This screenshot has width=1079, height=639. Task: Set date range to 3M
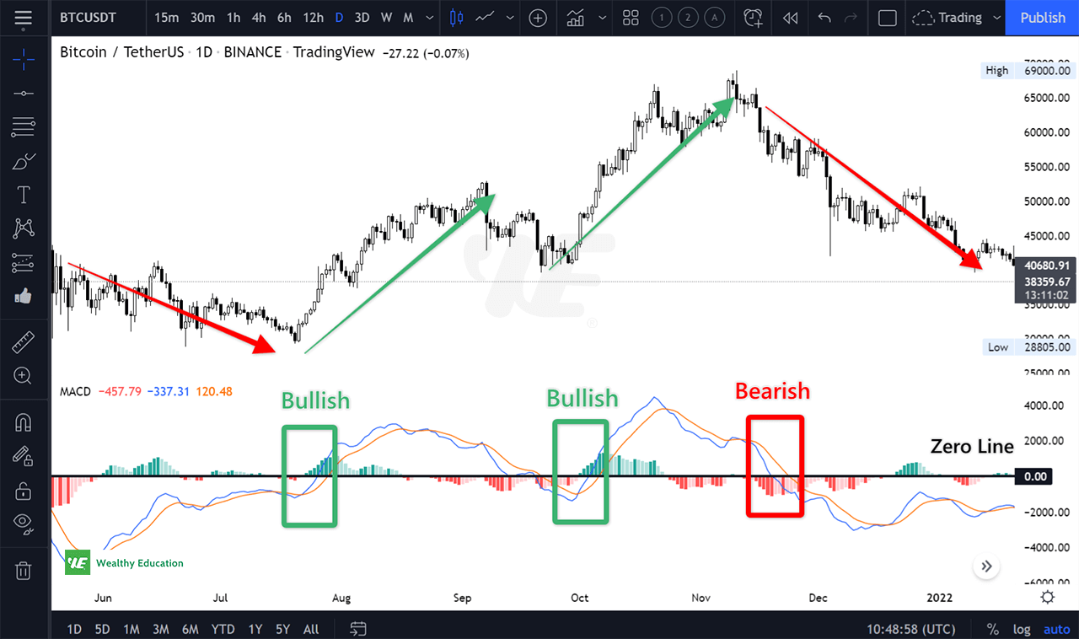point(160,629)
